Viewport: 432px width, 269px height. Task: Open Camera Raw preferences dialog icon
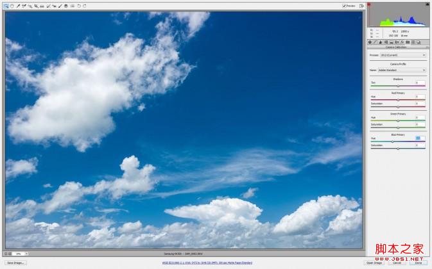point(73,6)
